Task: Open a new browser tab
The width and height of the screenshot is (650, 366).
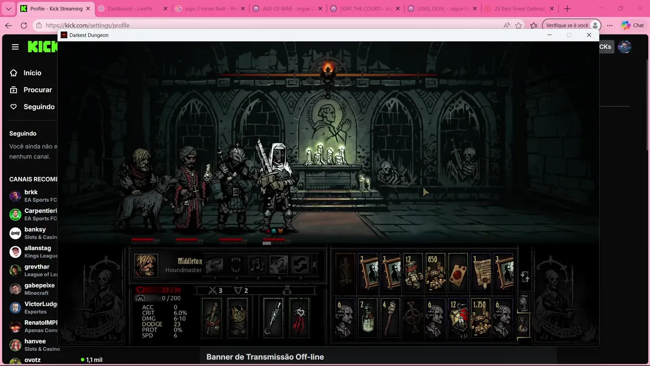Action: pos(567,9)
